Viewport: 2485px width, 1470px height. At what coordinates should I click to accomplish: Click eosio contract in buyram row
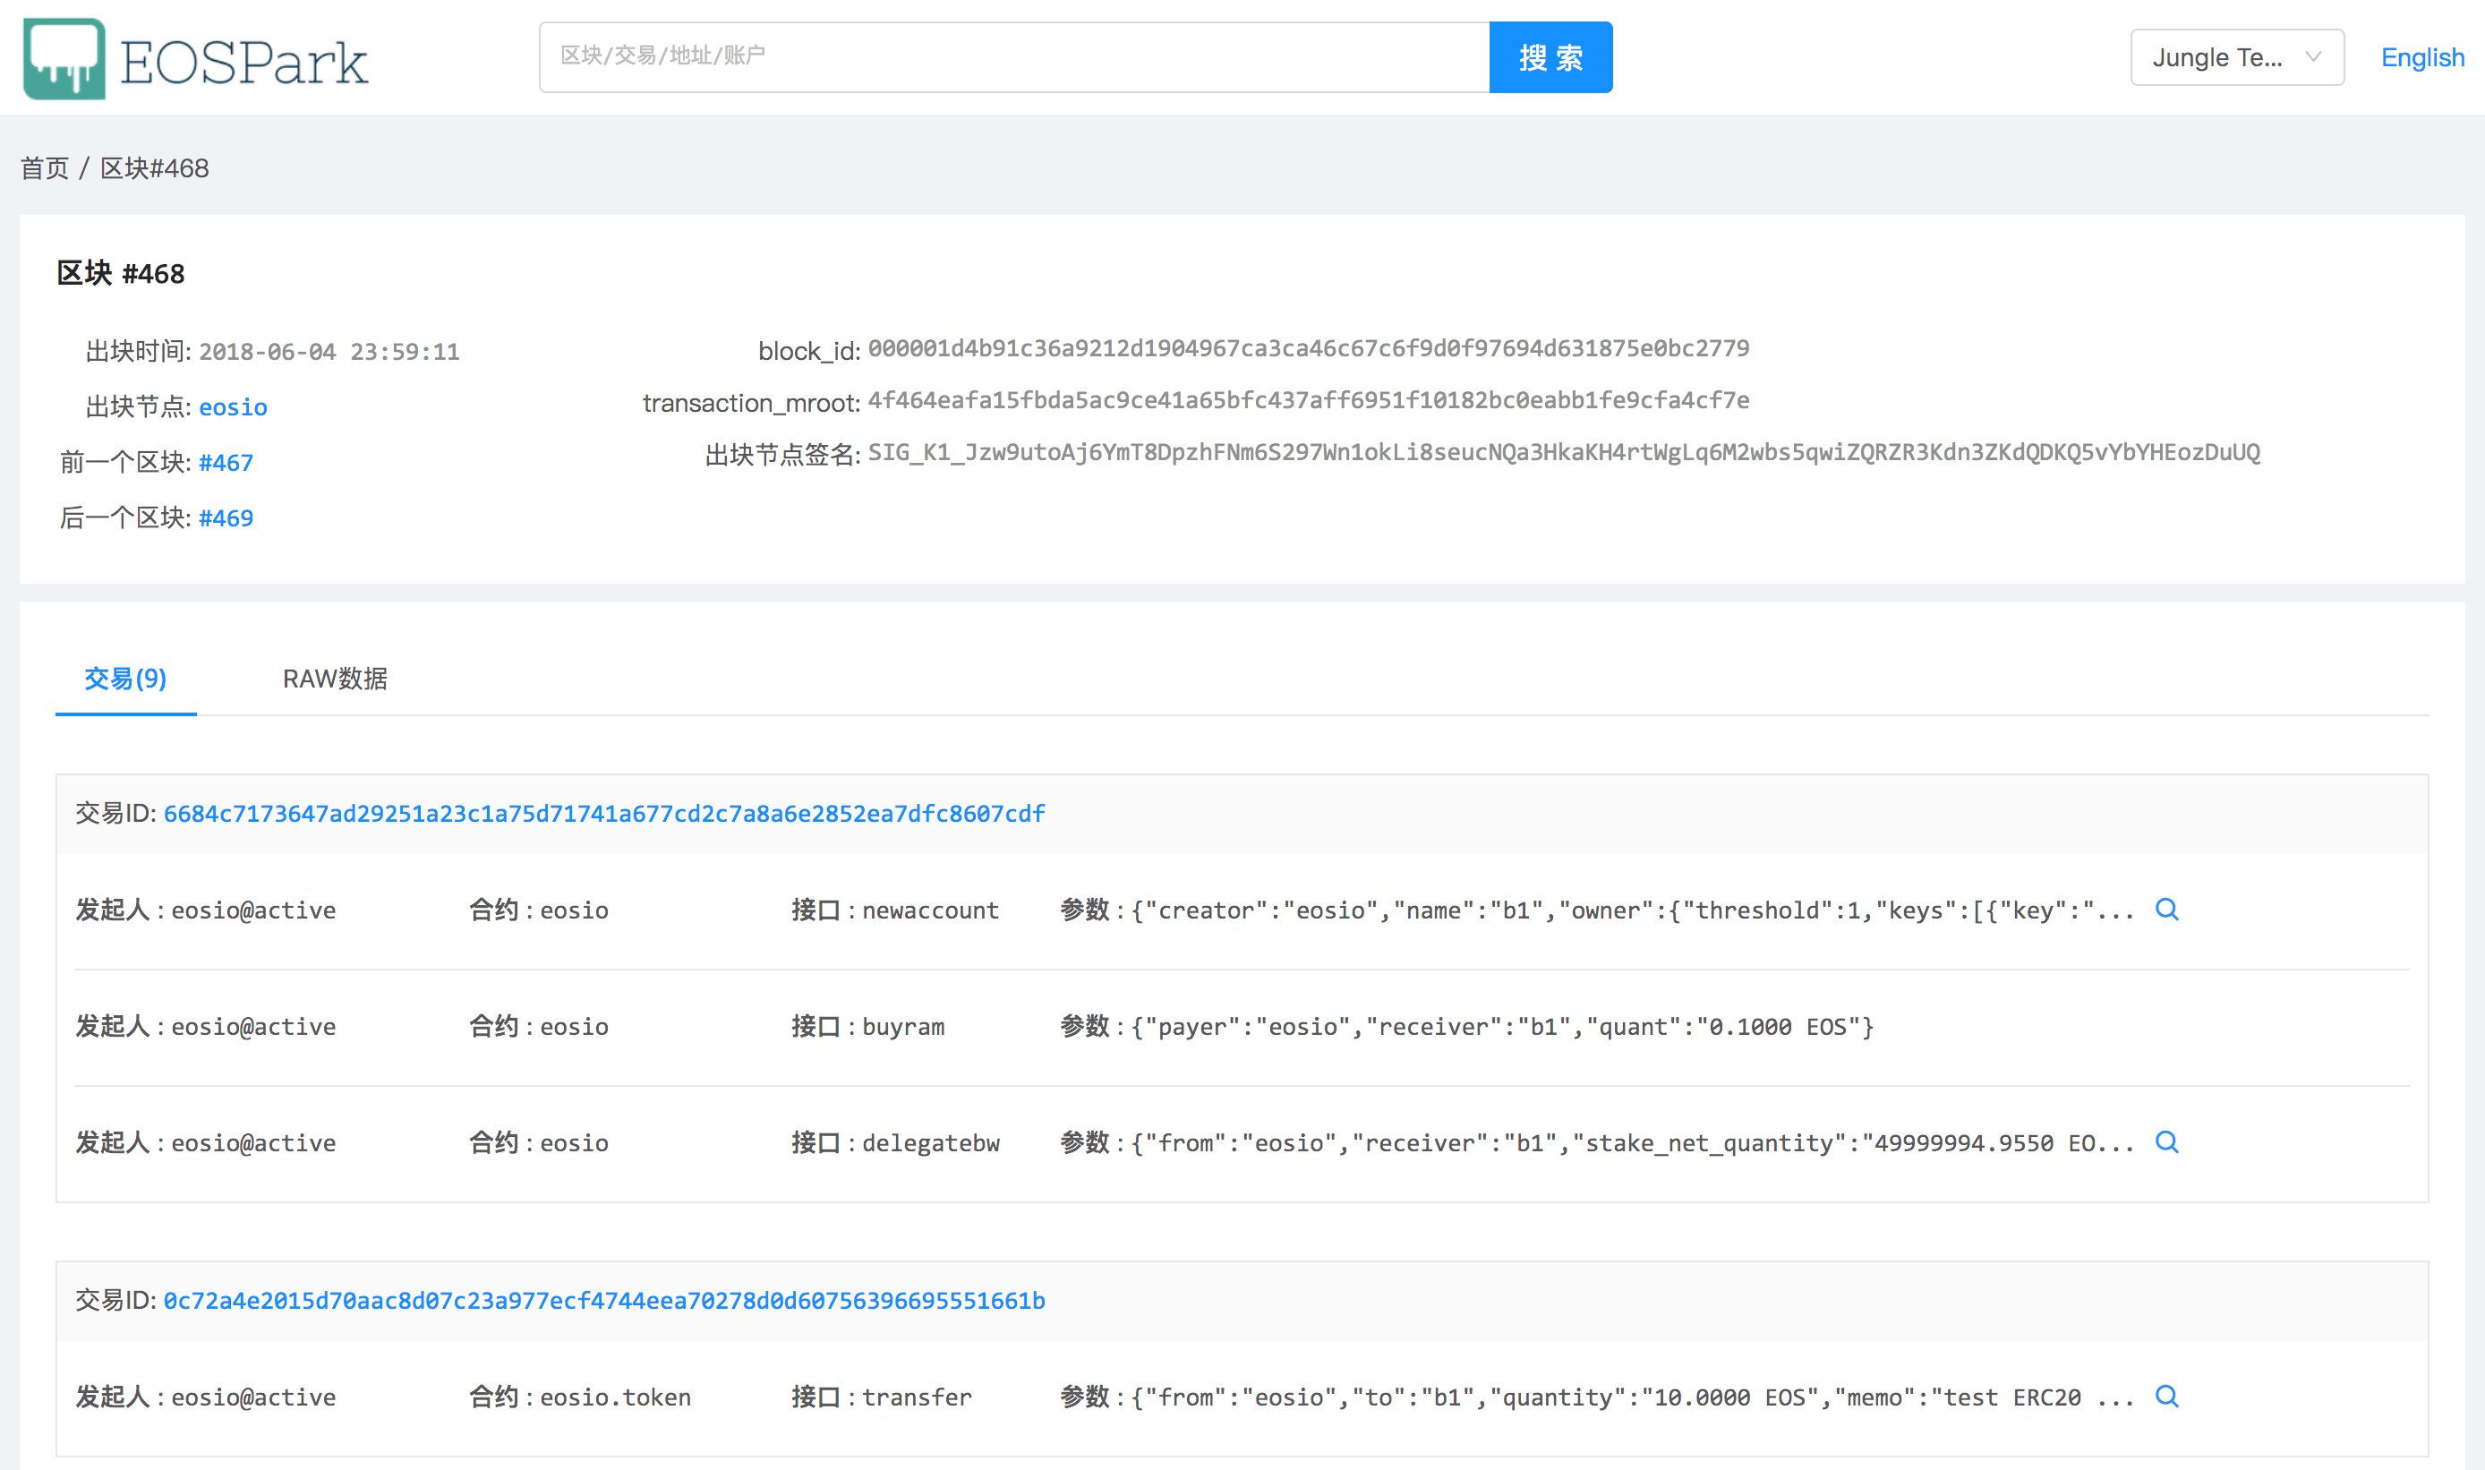click(575, 1026)
